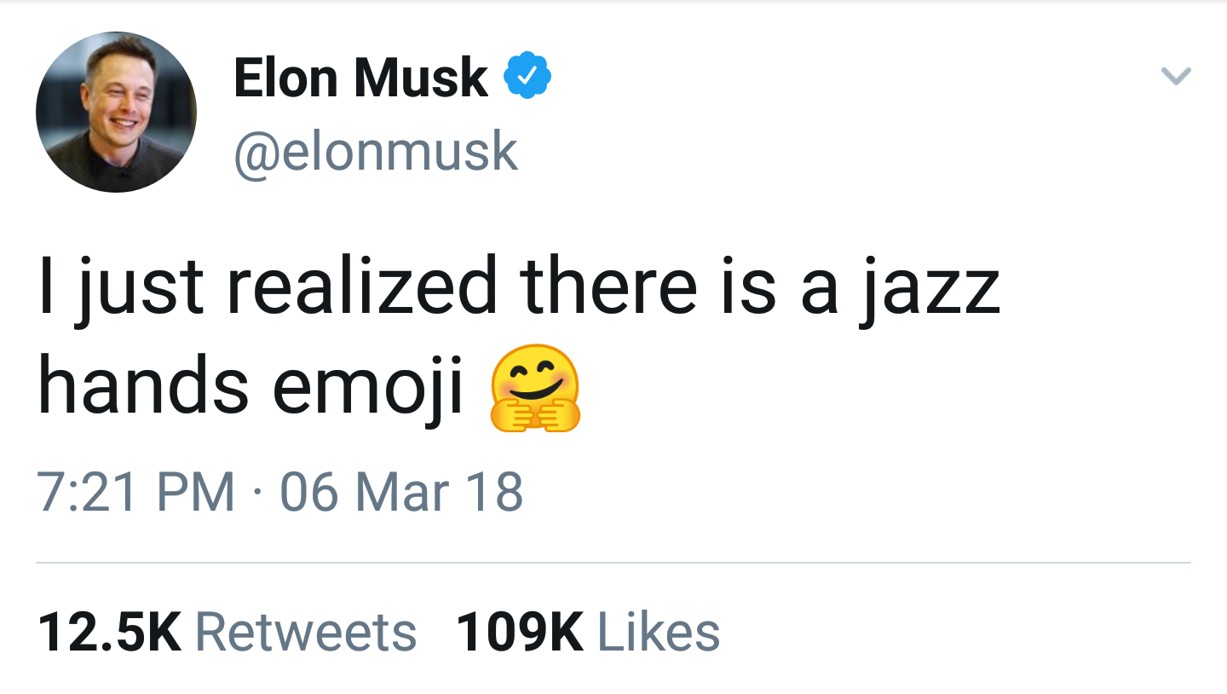The width and height of the screenshot is (1227, 694).
Task: Click the 7:21 PM timestamp
Action: coord(136,492)
